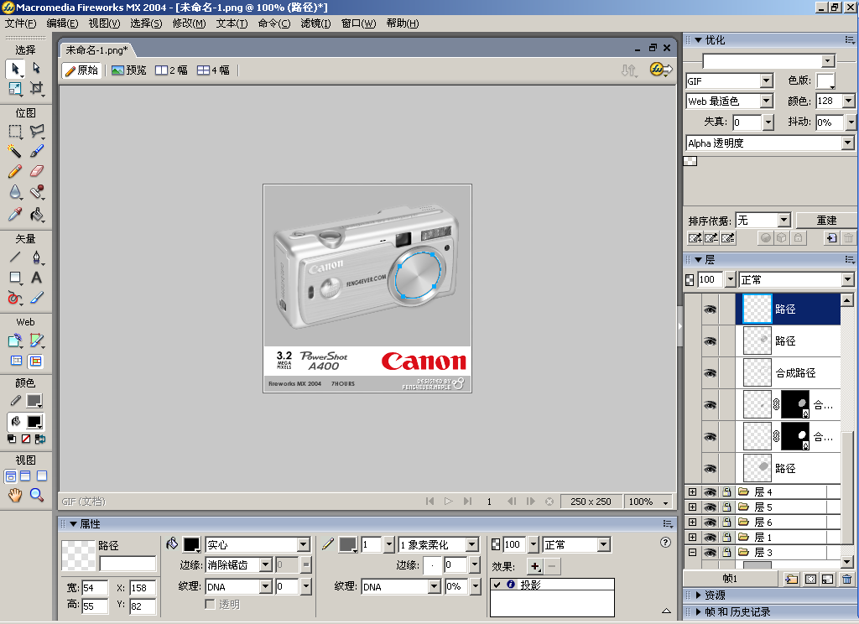Open the 修改 menu

pos(189,23)
